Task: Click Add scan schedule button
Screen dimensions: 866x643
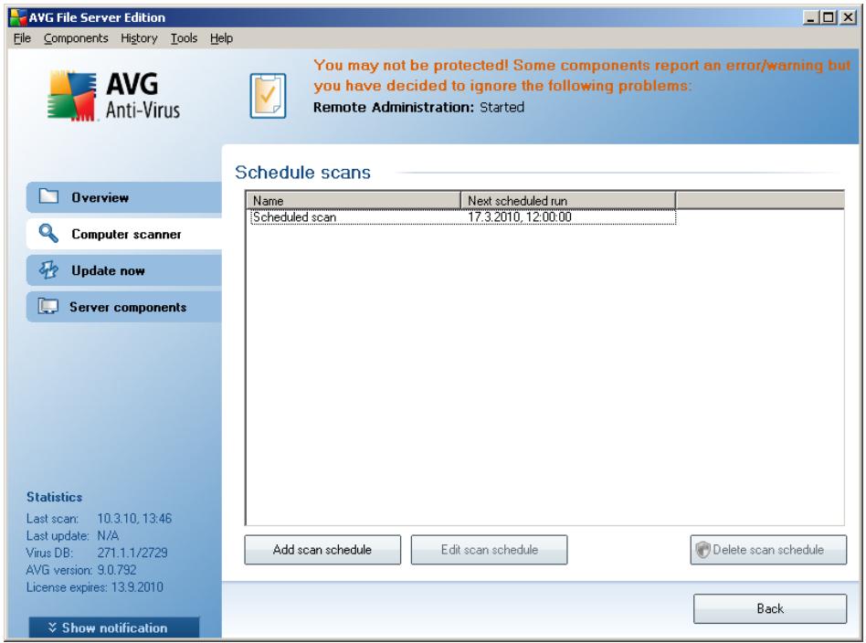Action: (322, 550)
